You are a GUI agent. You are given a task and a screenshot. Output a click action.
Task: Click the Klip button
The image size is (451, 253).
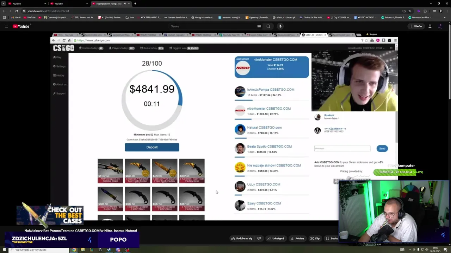(315, 238)
